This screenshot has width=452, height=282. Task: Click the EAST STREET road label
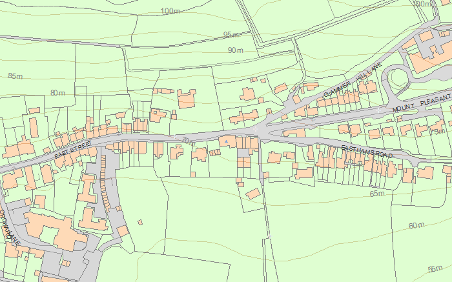click(73, 149)
